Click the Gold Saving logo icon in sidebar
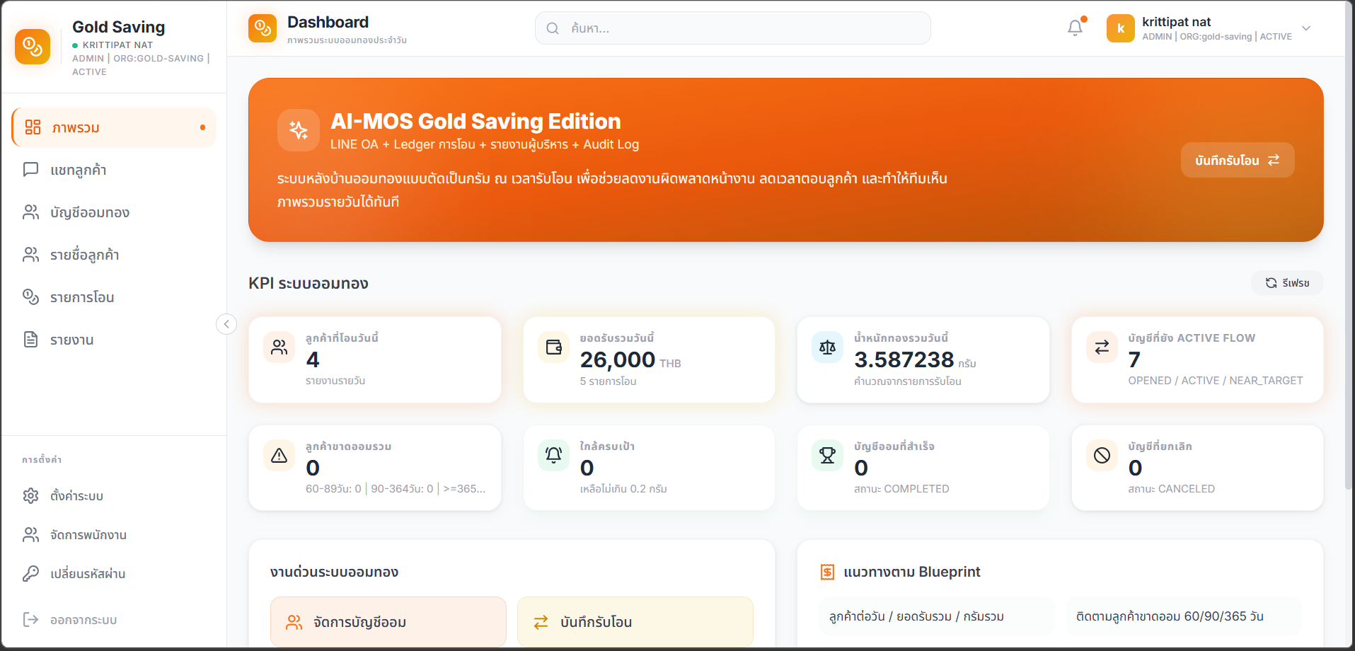Image resolution: width=1355 pixels, height=651 pixels. coord(33,47)
